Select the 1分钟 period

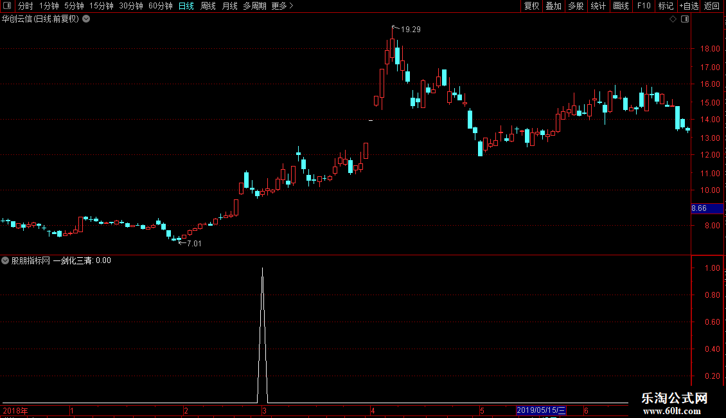tap(49, 6)
